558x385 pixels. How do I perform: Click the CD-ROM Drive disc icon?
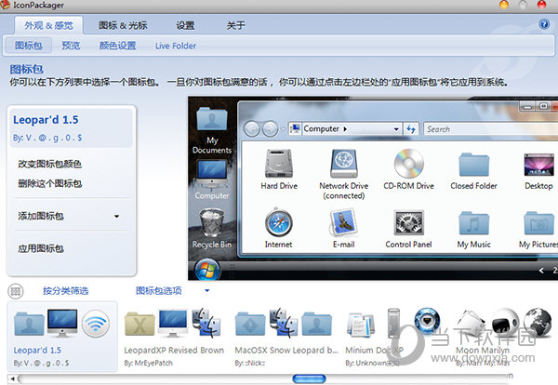(409, 163)
